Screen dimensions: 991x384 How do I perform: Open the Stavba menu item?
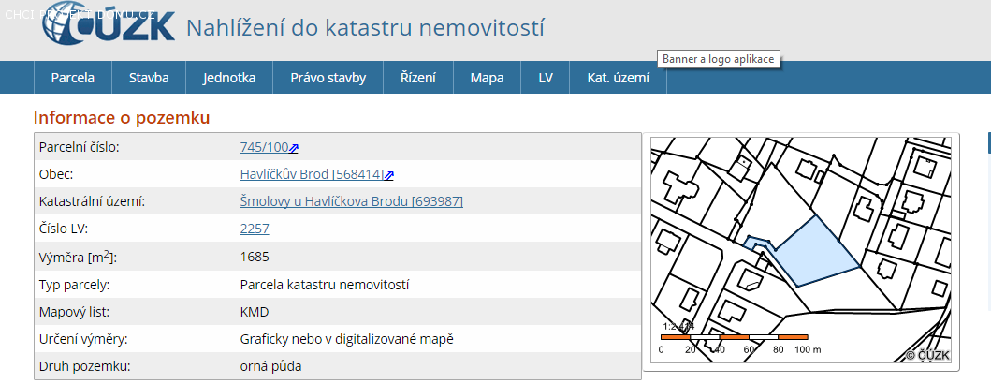[149, 78]
